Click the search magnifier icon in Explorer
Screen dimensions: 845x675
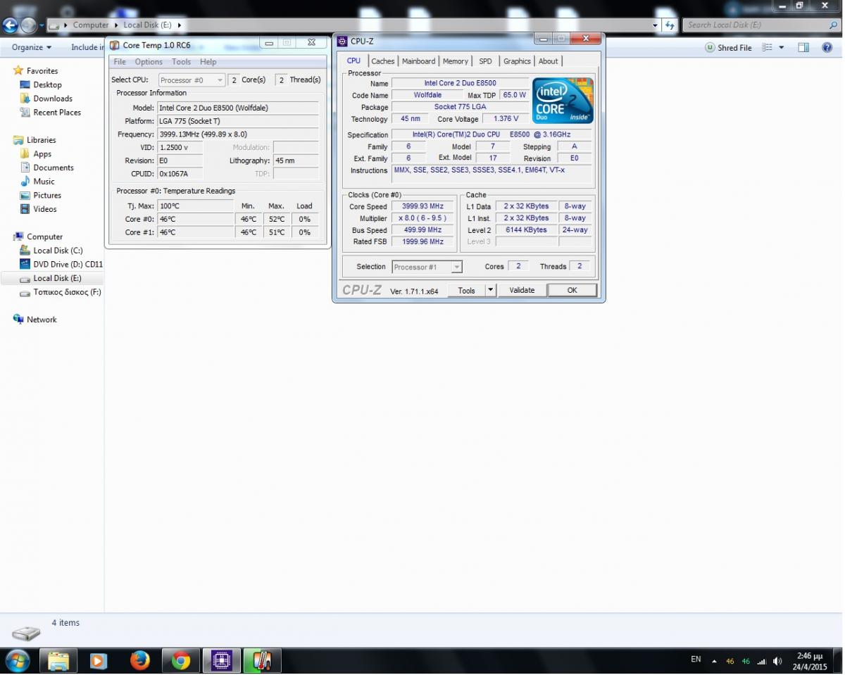833,25
